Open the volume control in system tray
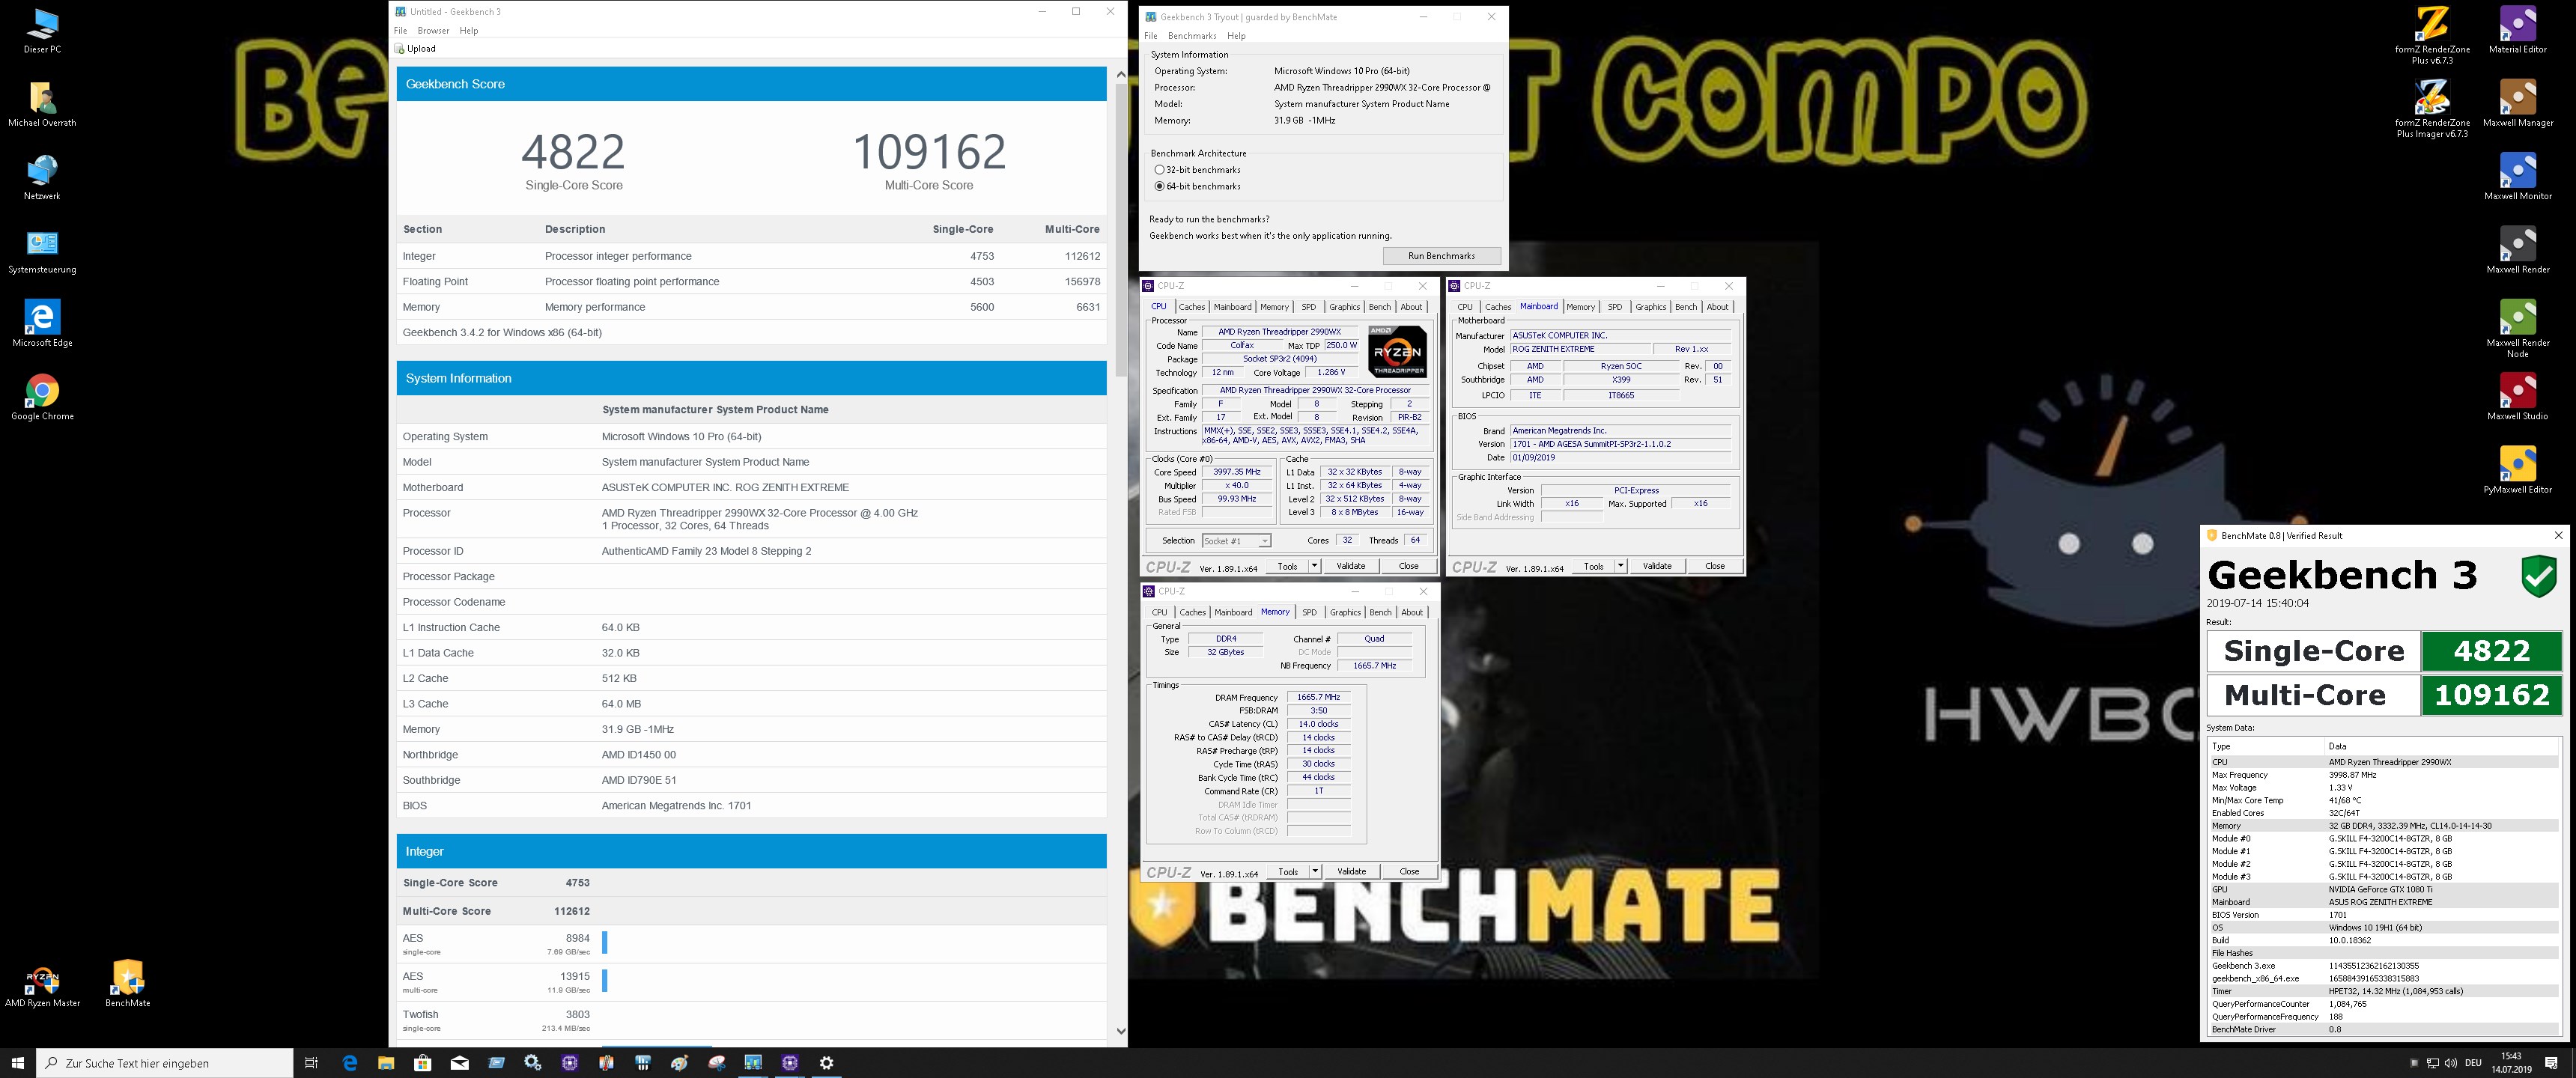Image resolution: width=2576 pixels, height=1078 pixels. pos(2449,1063)
